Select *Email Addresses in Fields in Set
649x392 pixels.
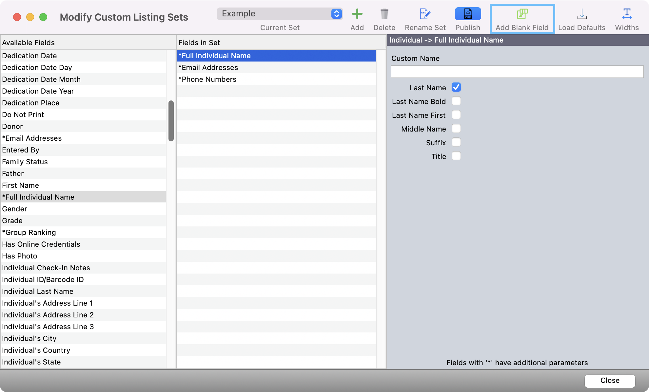[x=208, y=67]
